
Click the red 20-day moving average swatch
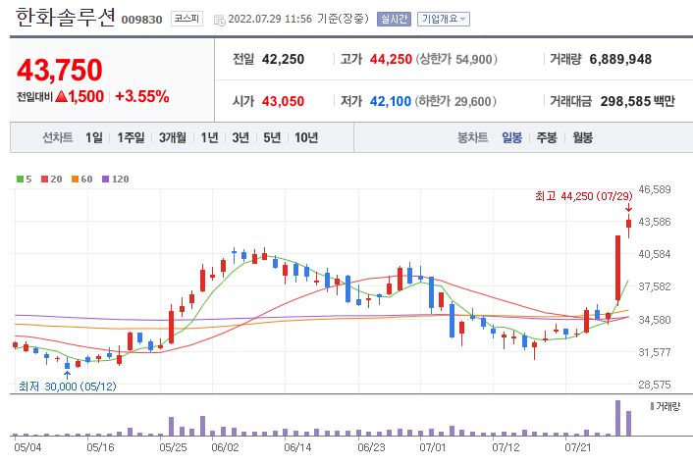(x=44, y=179)
